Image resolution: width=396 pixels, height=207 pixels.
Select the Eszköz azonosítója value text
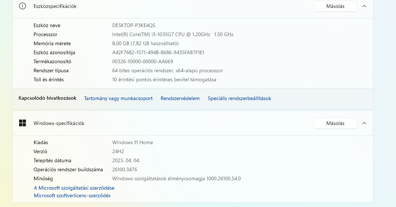(158, 52)
